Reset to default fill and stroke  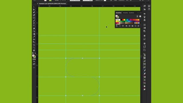[x=33, y=53]
